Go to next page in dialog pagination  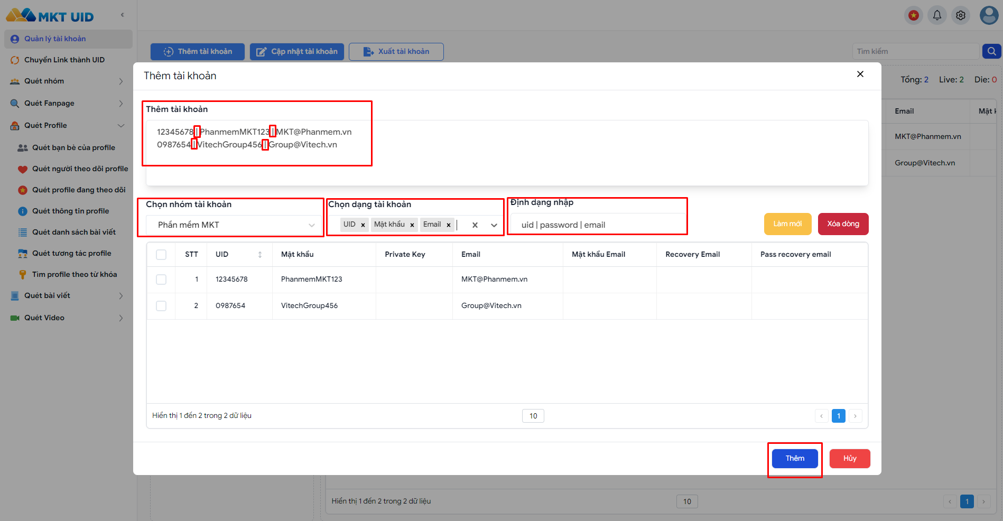tap(856, 416)
